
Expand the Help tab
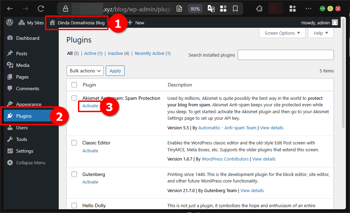tap(320, 33)
